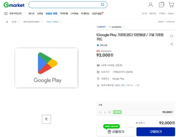Open the 베스트 menu
The image size is (176, 137).
pyautogui.click(x=31, y=13)
